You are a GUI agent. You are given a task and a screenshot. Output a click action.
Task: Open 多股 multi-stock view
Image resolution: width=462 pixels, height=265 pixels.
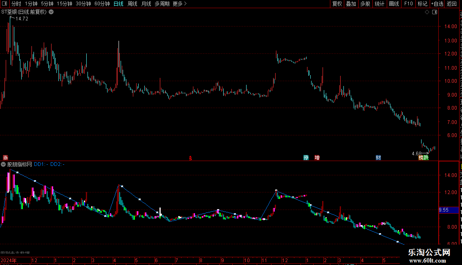[365, 4]
